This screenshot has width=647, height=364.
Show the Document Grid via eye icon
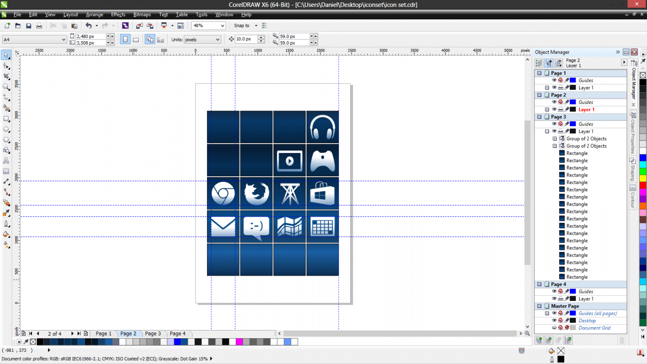point(554,328)
